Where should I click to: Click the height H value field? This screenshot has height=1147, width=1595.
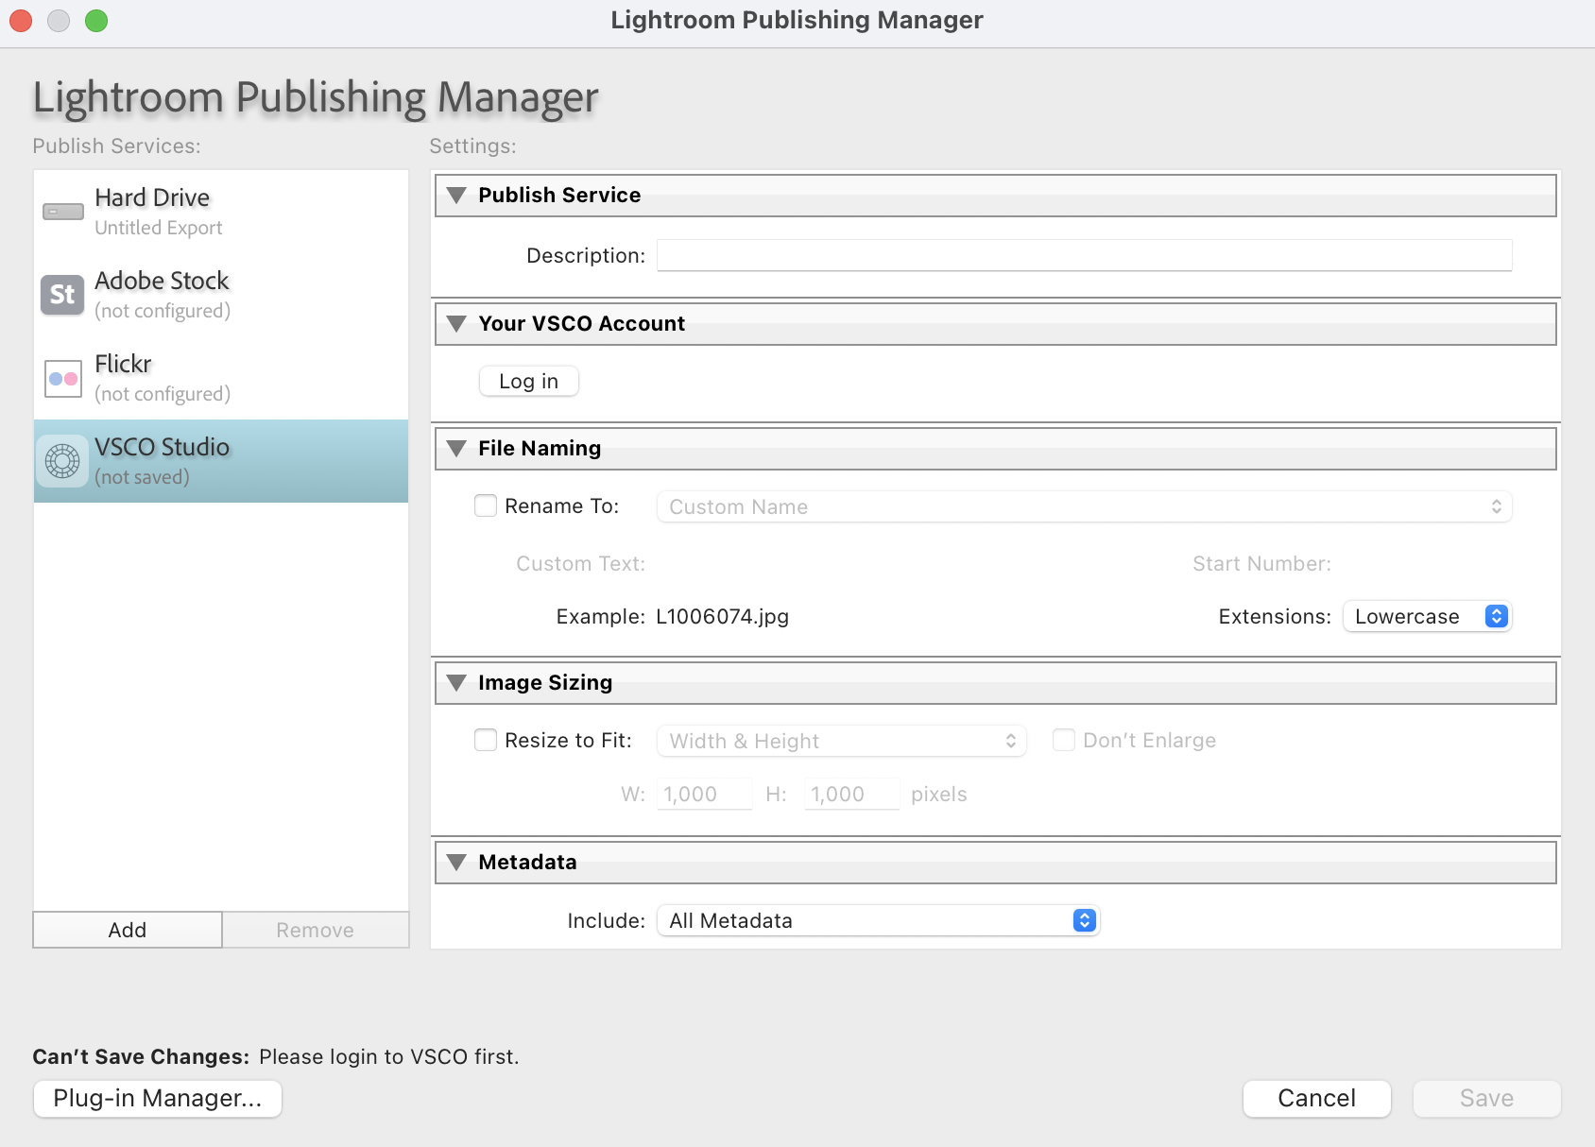(x=852, y=794)
